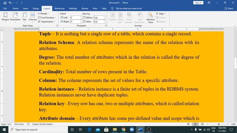
Task: Click the scroll down arrow
Action: click(236, 120)
